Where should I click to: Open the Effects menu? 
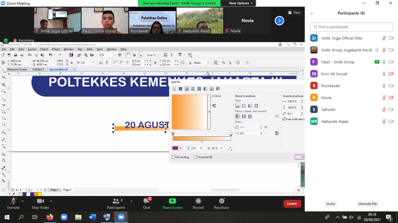click(x=56, y=49)
